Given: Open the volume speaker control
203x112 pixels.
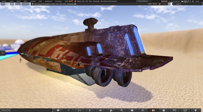Looking at the screenshot, I should point(193,1).
